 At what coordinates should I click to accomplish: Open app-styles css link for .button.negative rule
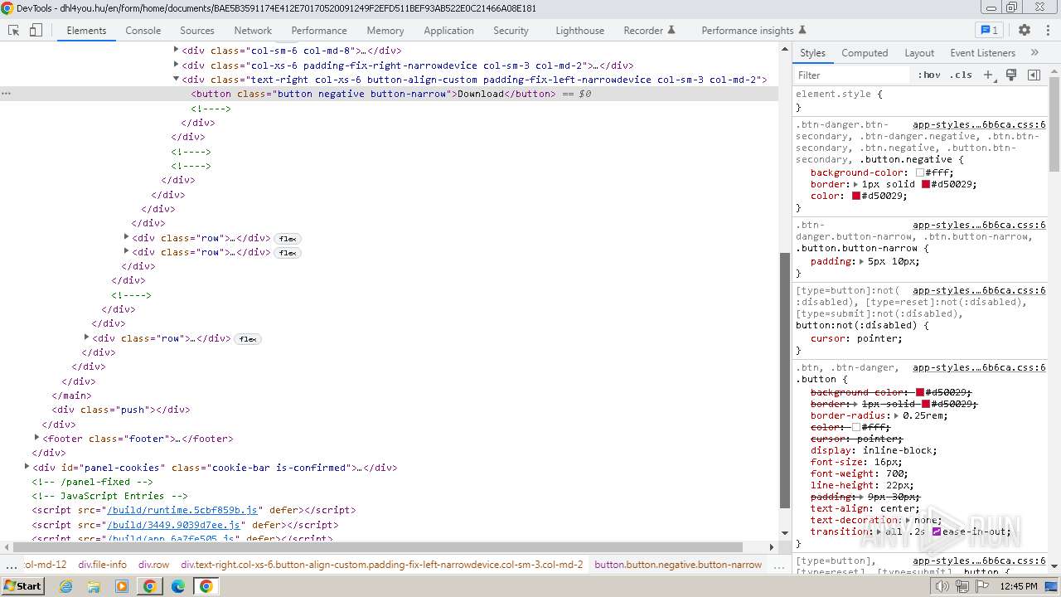[x=979, y=124]
